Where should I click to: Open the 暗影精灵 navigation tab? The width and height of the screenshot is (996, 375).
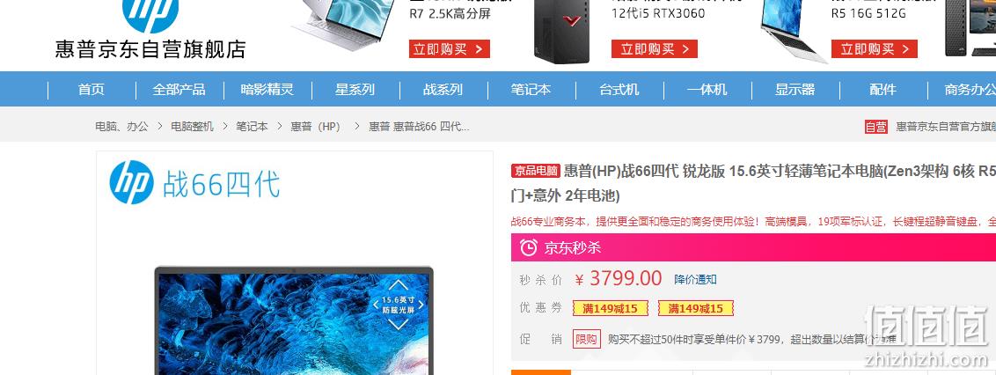click(267, 90)
